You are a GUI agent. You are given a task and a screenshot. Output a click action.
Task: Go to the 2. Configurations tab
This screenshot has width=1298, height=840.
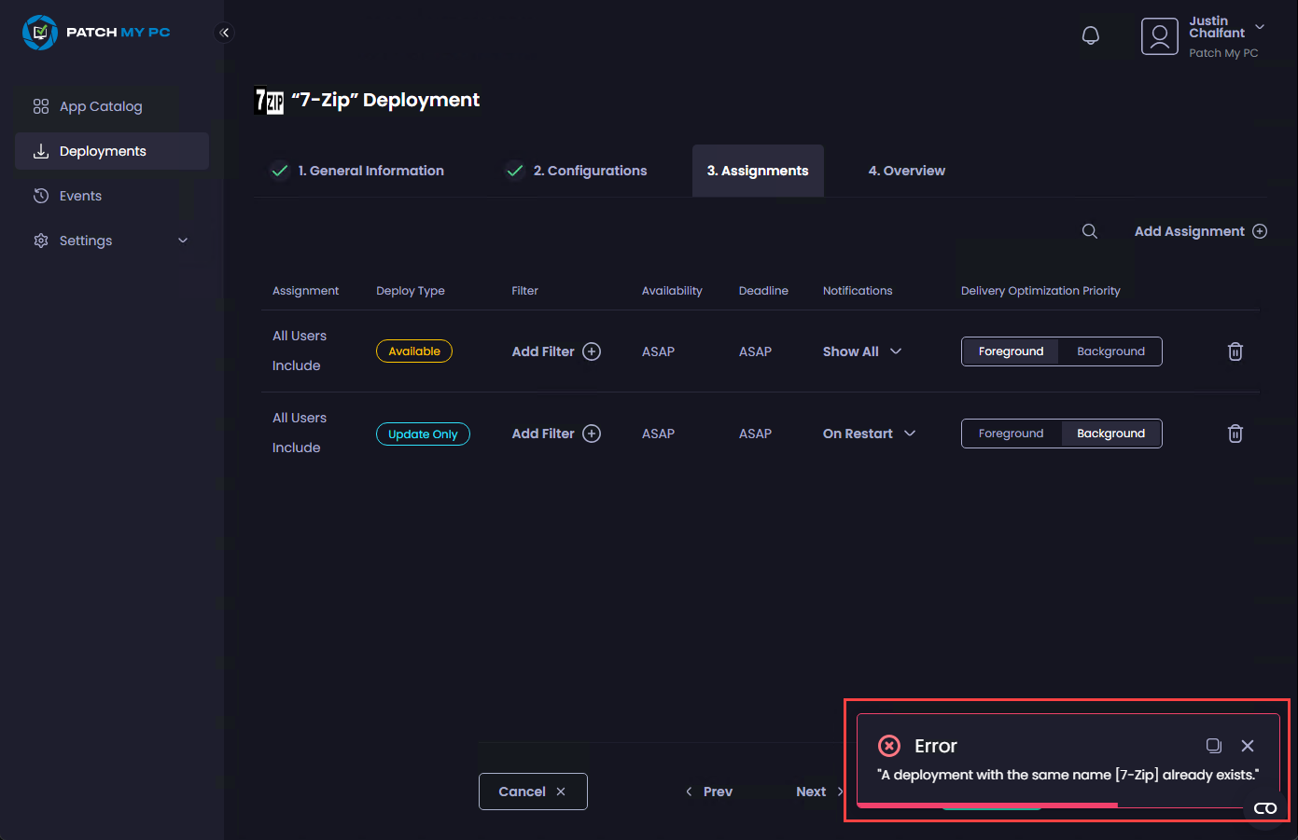tap(590, 171)
